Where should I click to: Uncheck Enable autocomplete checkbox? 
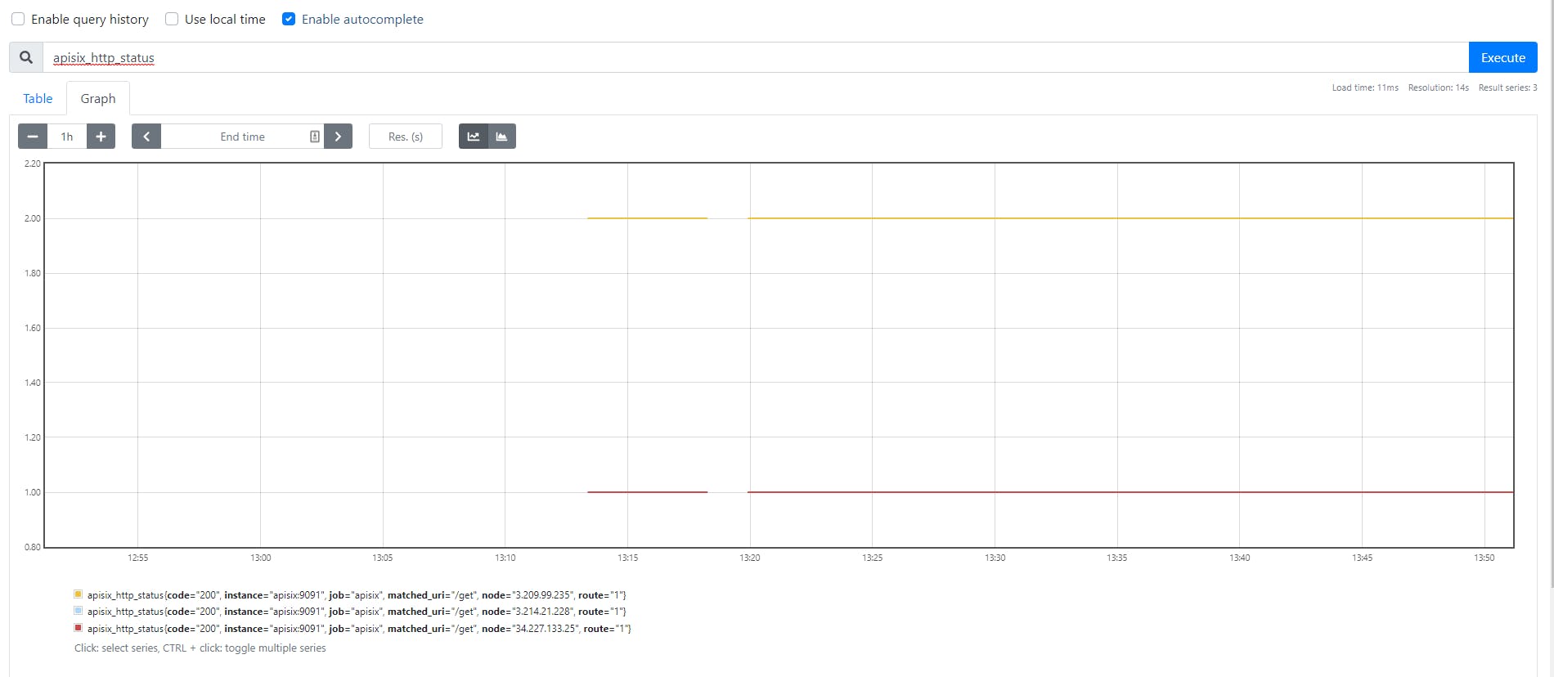coord(289,19)
